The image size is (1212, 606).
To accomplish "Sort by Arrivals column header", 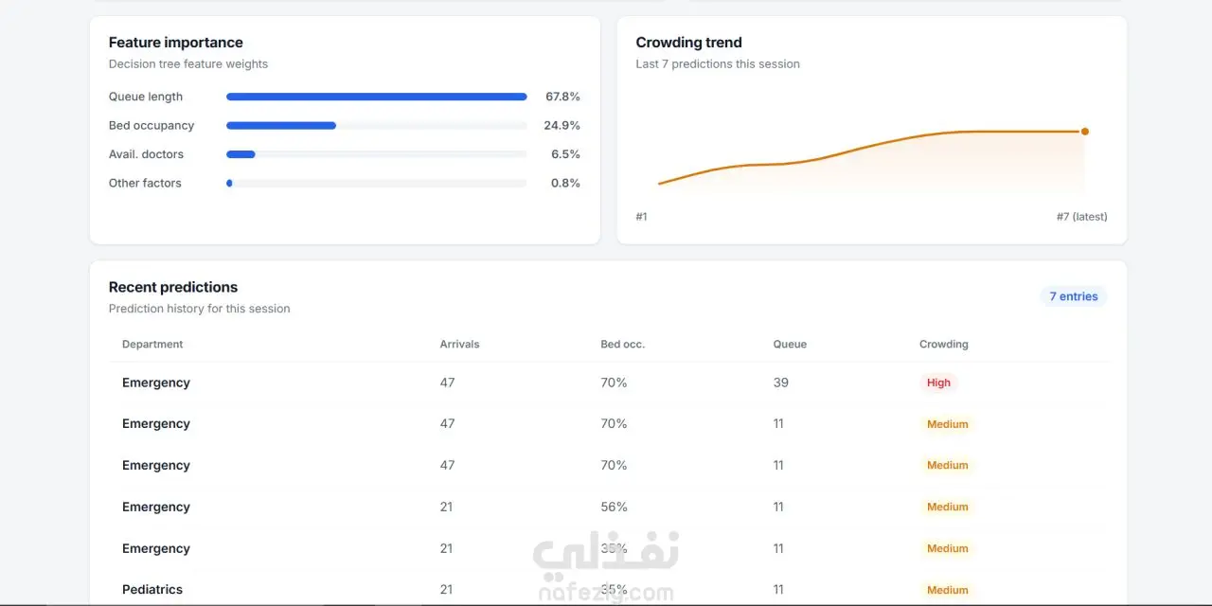I will point(459,345).
